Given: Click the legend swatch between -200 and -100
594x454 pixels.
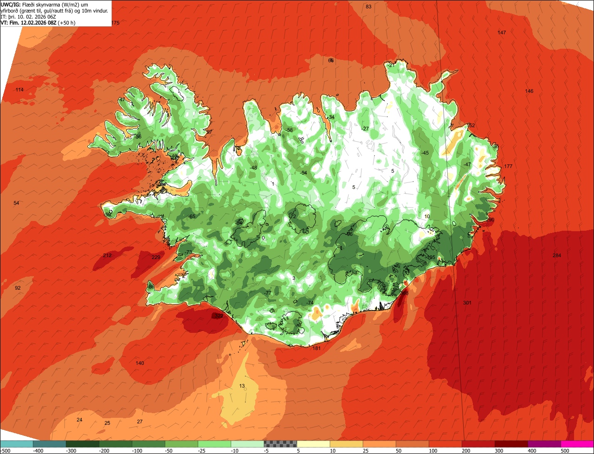Looking at the screenshot, I should click(x=116, y=444).
